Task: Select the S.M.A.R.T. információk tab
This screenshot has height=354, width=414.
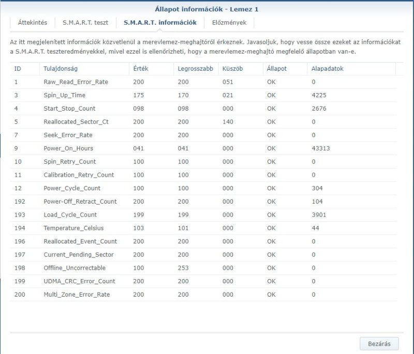Action: click(160, 23)
